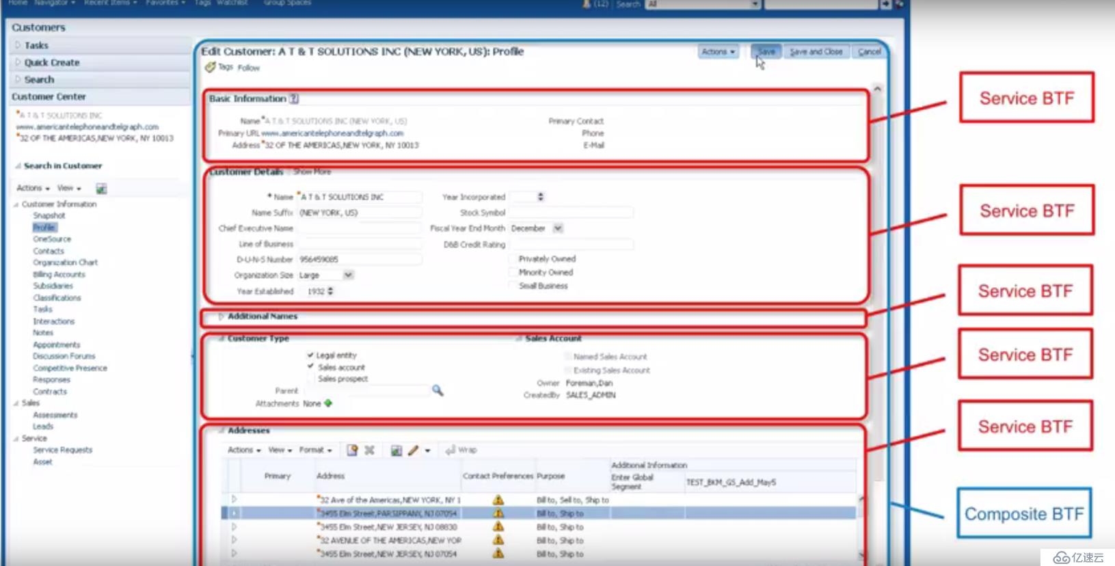Click the D-U-N-S Number input field

pyautogui.click(x=360, y=260)
